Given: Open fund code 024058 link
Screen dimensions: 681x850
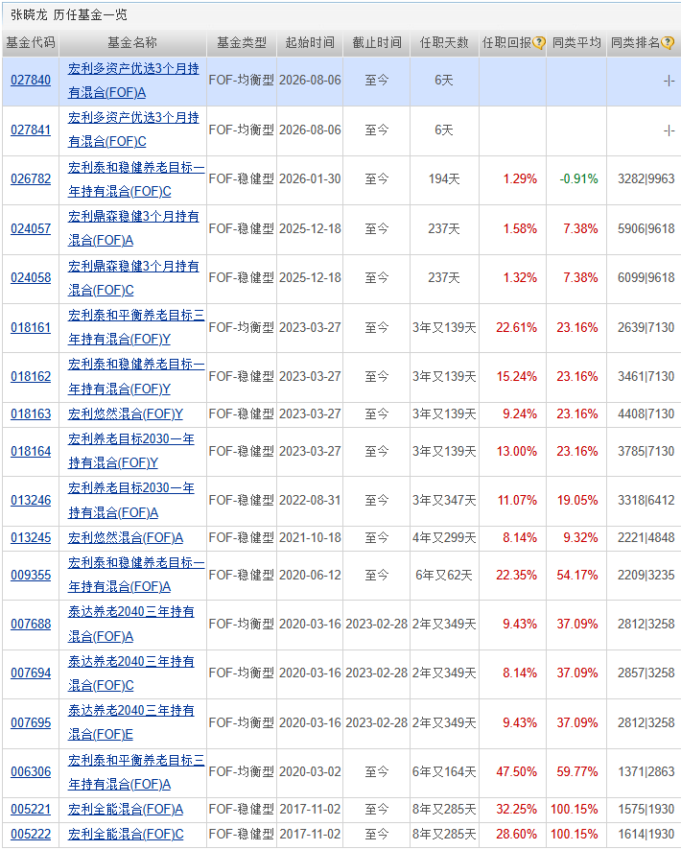Looking at the screenshot, I should 31,277.
